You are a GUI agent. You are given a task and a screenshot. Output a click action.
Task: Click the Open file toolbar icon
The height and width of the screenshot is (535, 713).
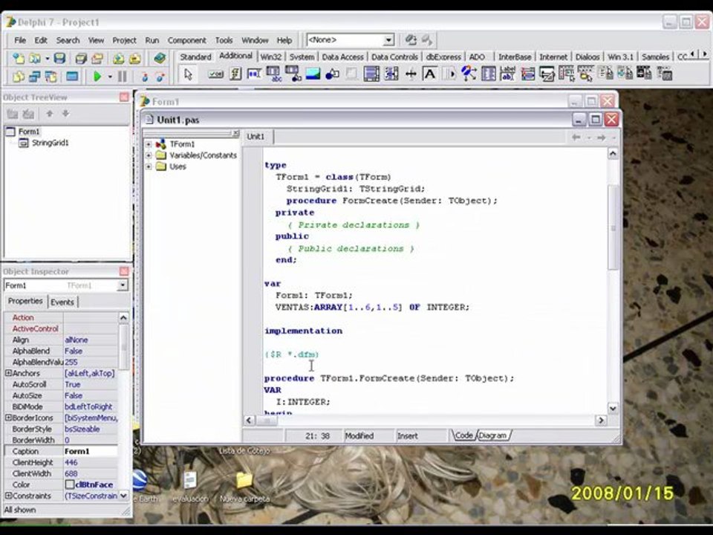coord(35,58)
